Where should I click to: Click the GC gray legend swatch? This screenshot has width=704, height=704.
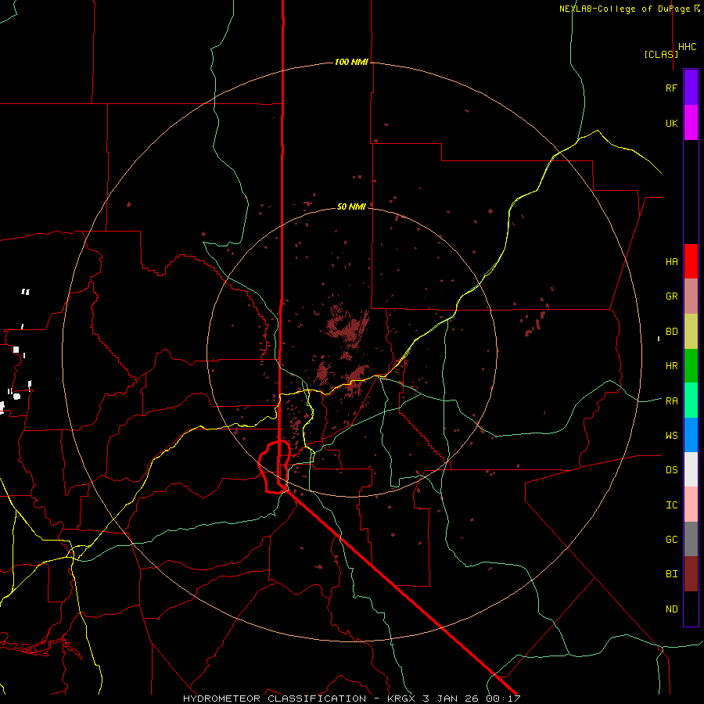tap(691, 539)
